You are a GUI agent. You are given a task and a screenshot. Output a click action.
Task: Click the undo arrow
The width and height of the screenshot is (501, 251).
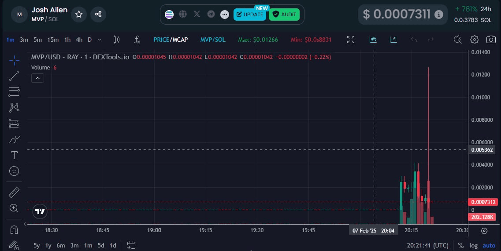tap(414, 40)
